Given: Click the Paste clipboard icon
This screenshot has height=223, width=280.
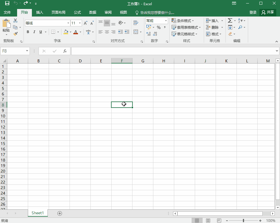Looking at the screenshot, I should click(x=6, y=24).
